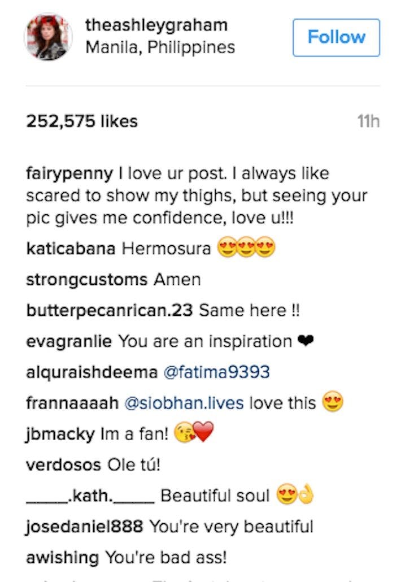Open alquraishdeema commenter profile
Screen dimensions: 405x582
click(x=92, y=372)
